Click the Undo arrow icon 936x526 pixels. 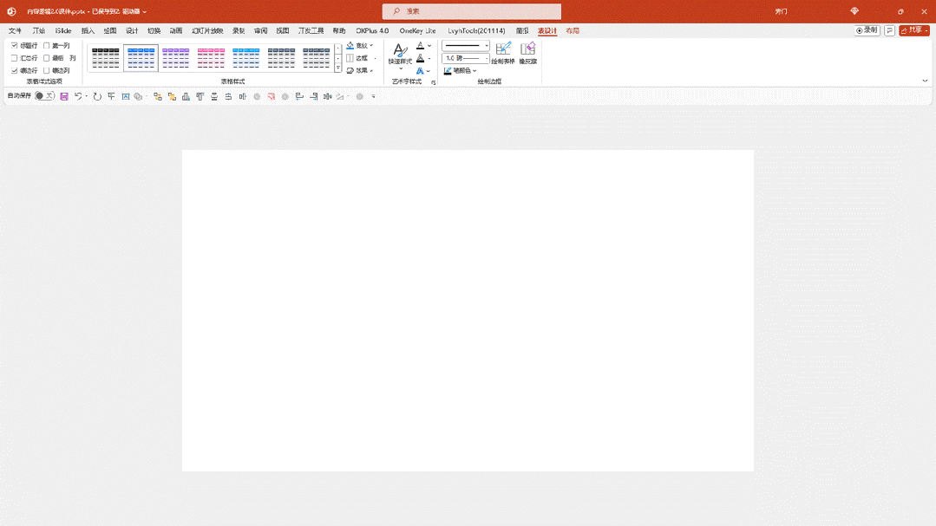pos(77,96)
